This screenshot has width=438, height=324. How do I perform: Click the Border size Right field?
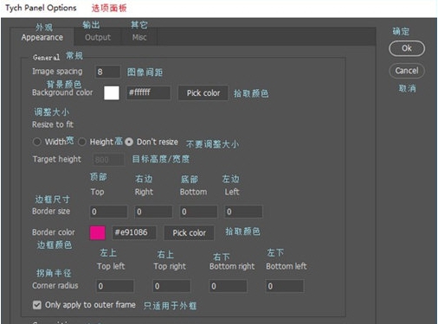tap(153, 212)
